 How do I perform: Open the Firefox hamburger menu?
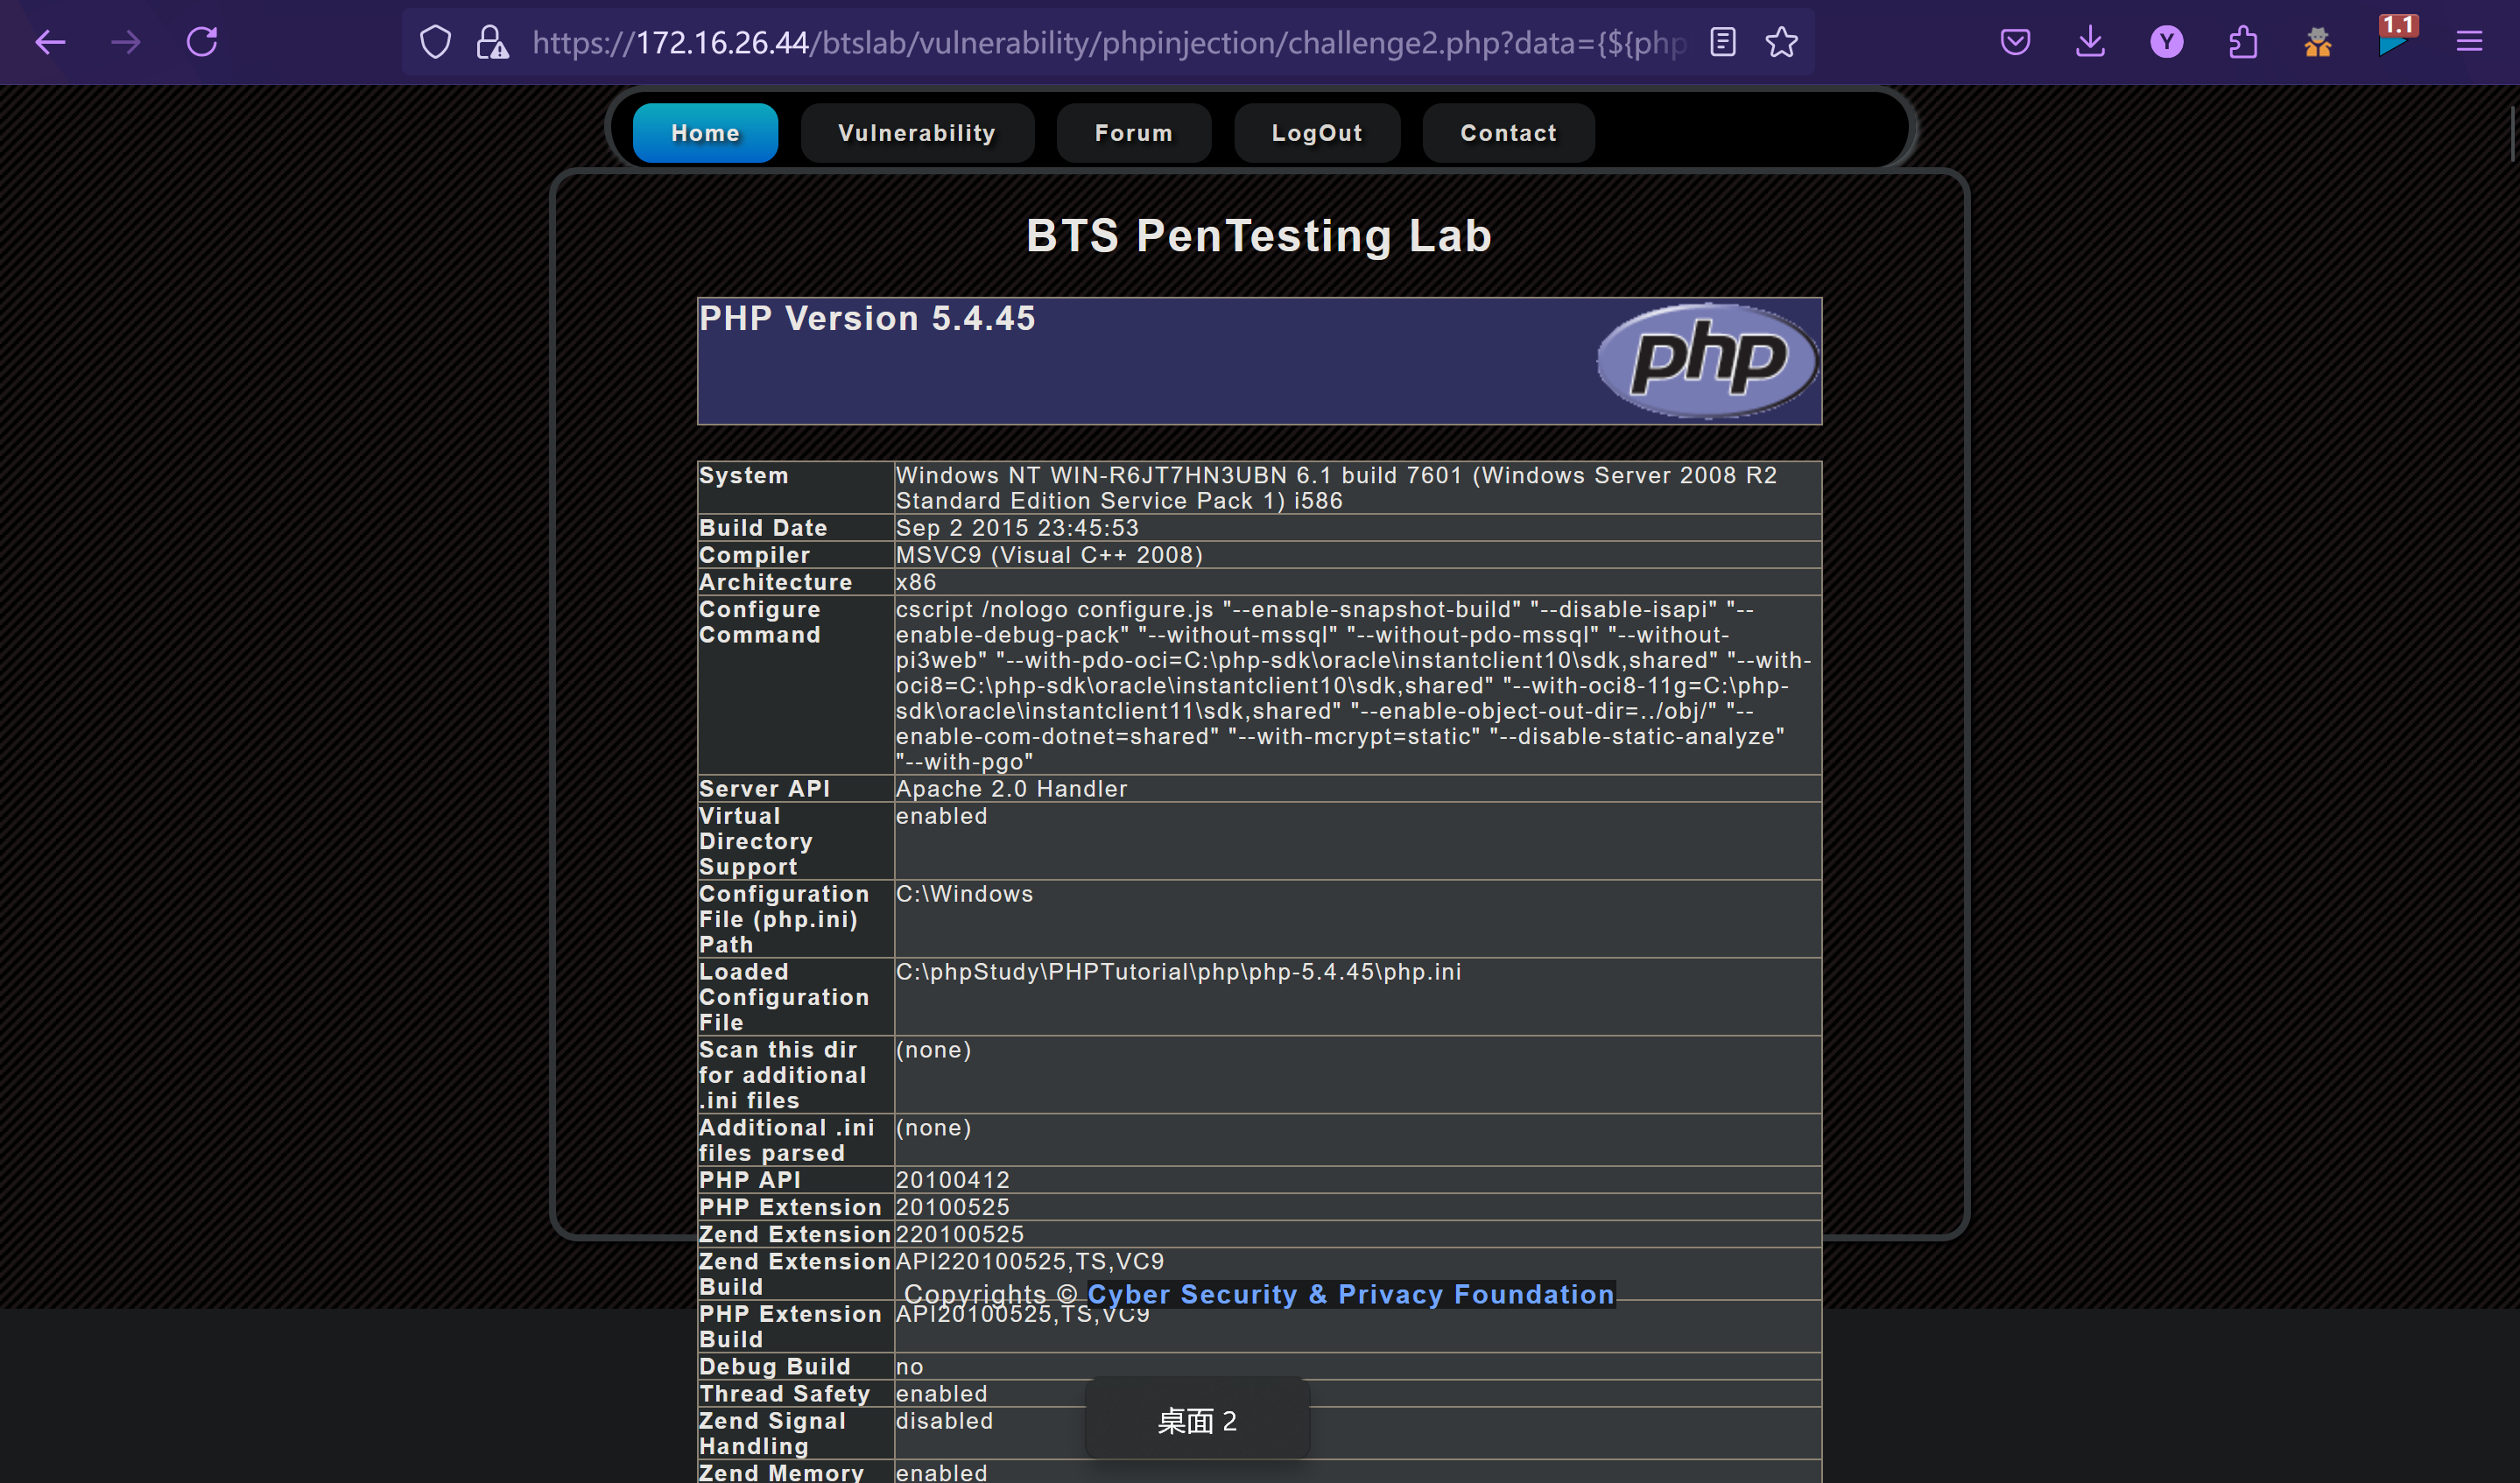coord(2469,42)
